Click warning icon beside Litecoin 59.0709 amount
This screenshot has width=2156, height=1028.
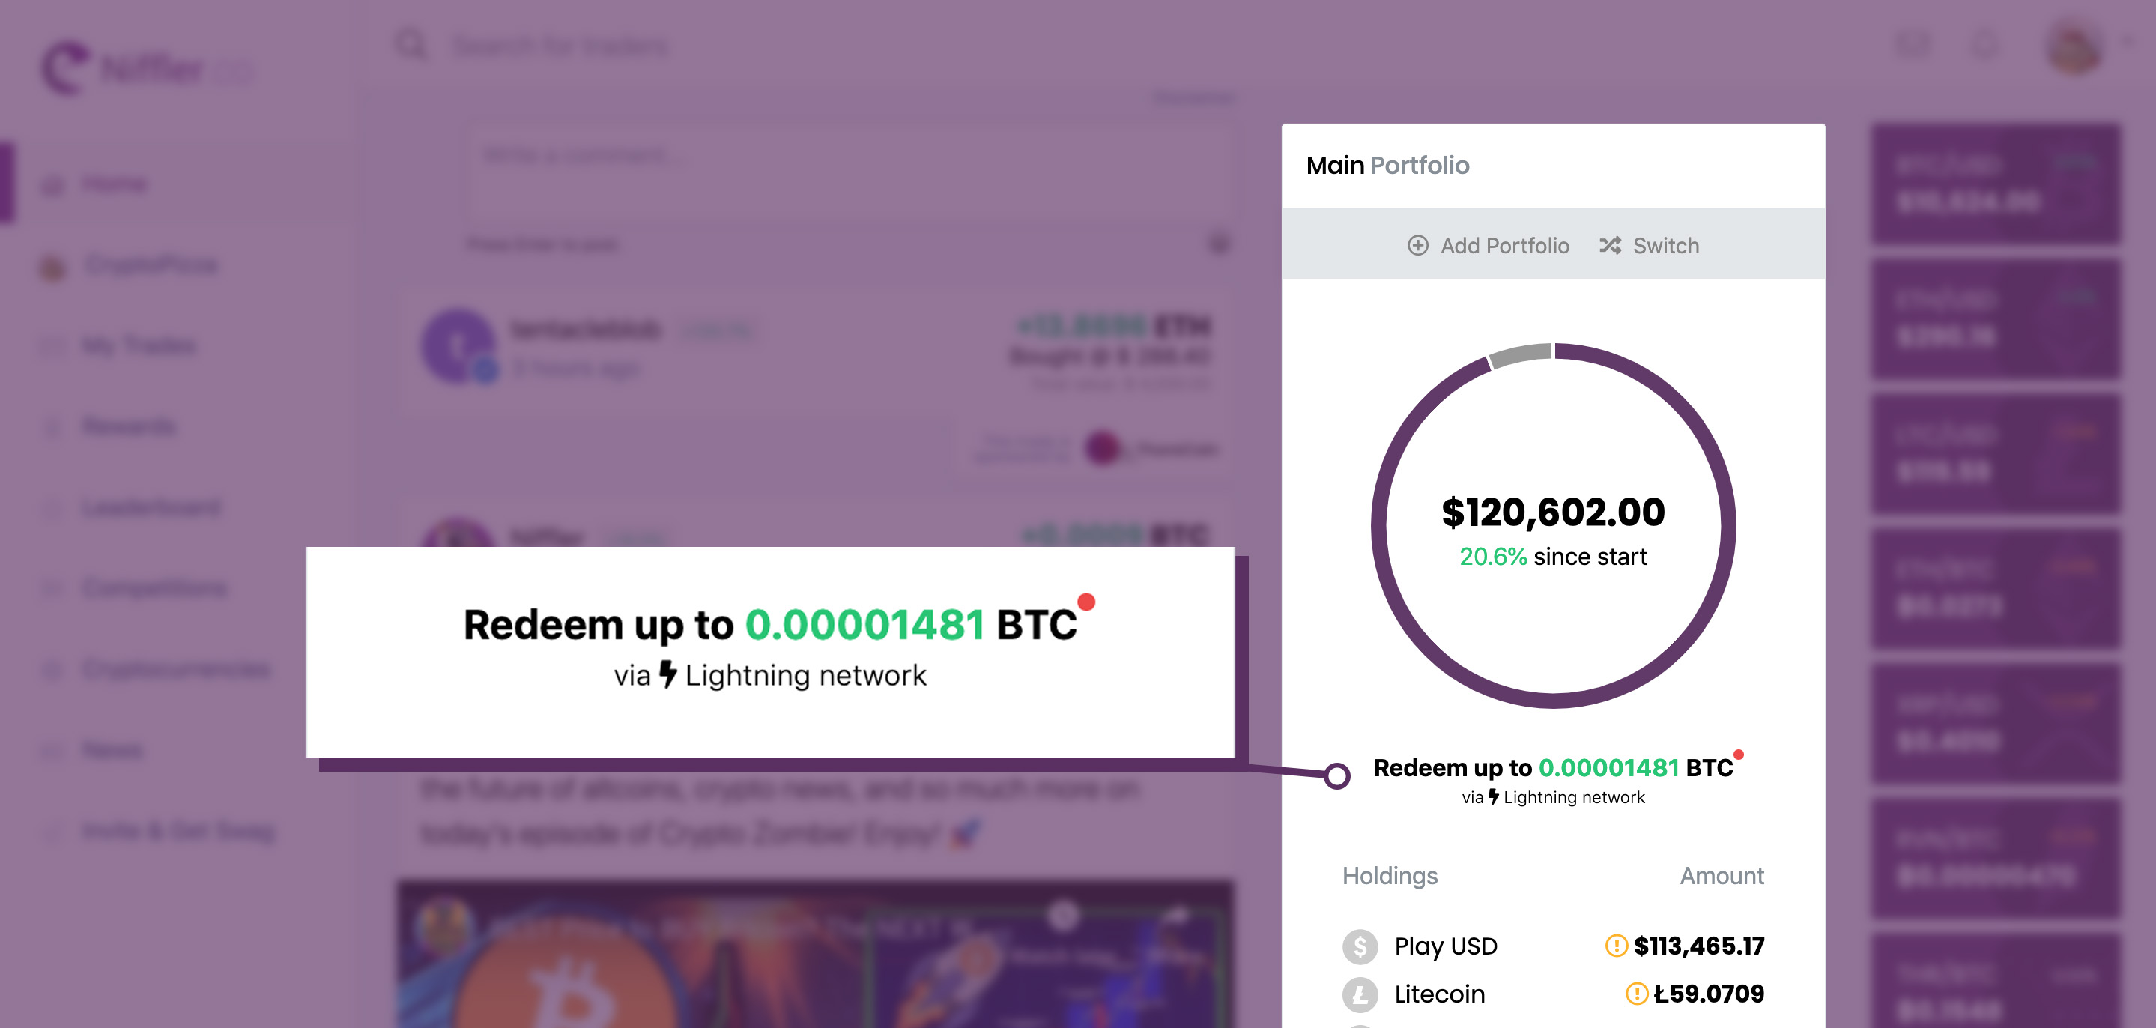pos(1636,994)
